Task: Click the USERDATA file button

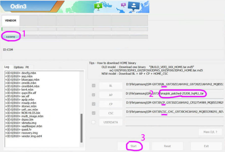Action: pos(111,122)
